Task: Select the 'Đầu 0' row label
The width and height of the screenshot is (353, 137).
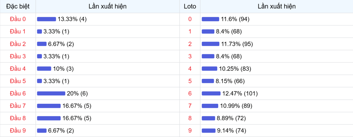Action: point(18,19)
